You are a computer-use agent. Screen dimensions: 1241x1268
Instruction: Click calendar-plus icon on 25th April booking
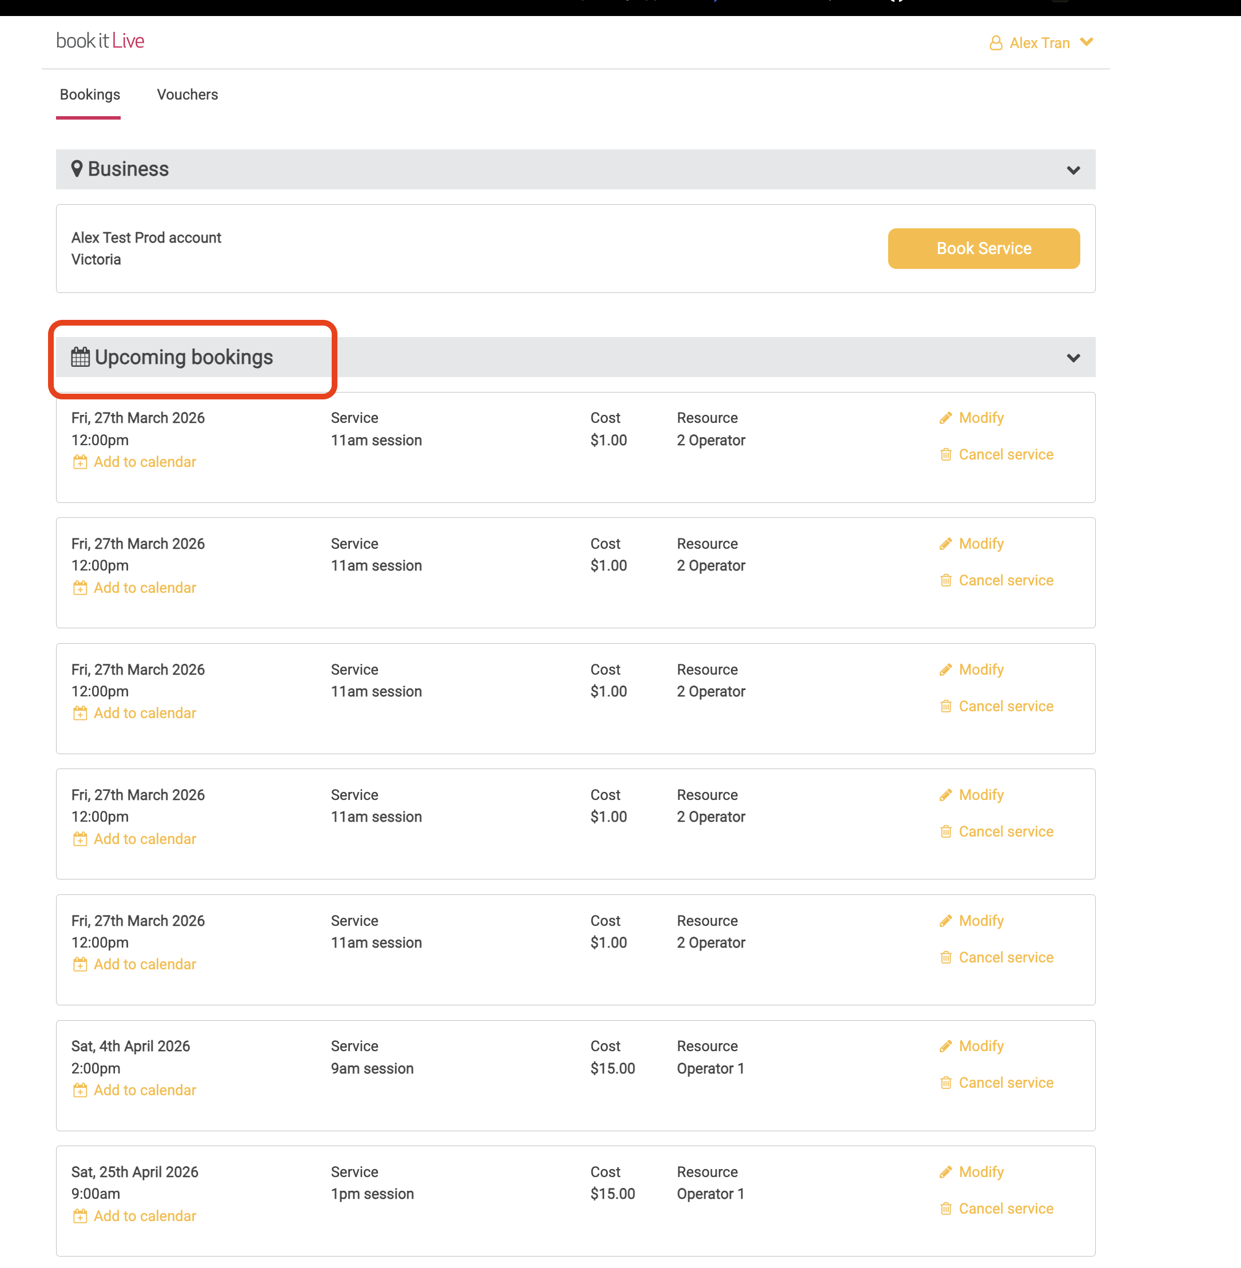click(79, 1216)
